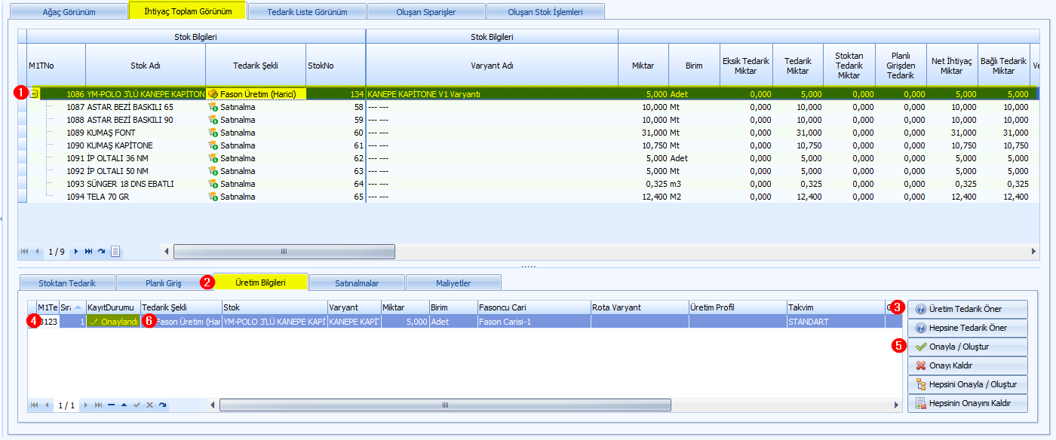Go to previous record in production grid navigator
Screen dimensions: 1056x440
pos(47,405)
